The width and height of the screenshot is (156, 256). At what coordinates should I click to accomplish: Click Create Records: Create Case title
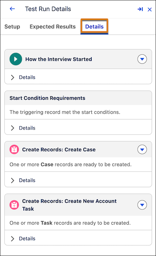[59, 150]
